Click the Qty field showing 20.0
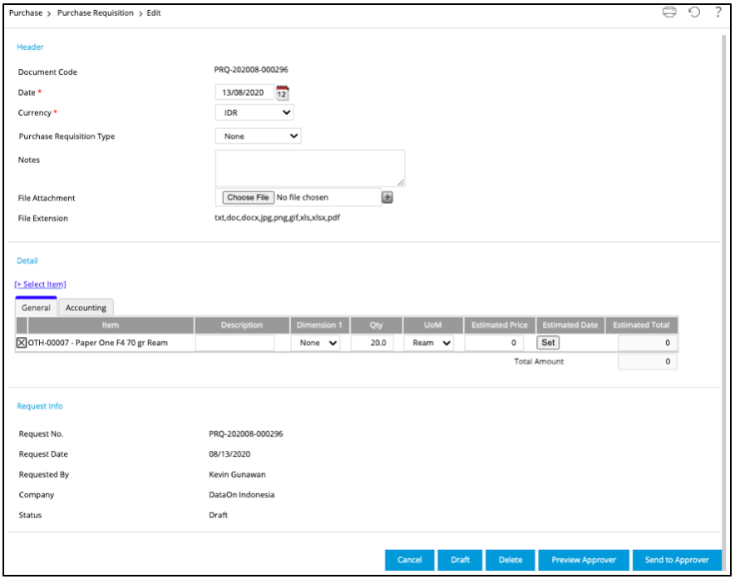The height and width of the screenshot is (579, 735). click(x=372, y=343)
